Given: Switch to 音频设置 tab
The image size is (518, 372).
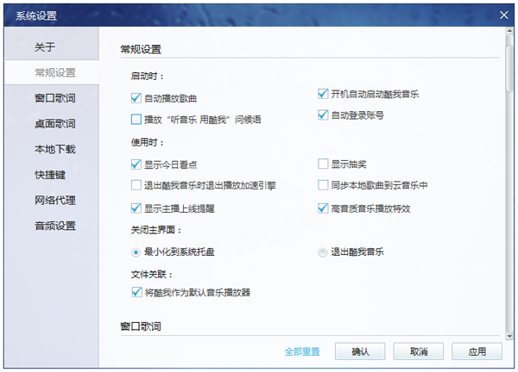Looking at the screenshot, I should pos(55,226).
